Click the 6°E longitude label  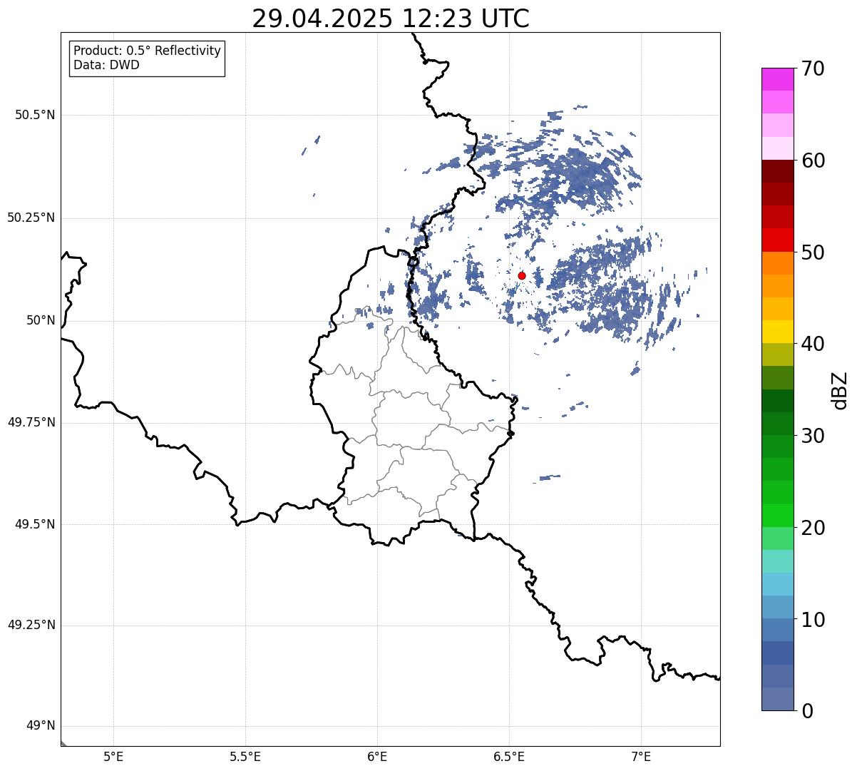coord(377,757)
